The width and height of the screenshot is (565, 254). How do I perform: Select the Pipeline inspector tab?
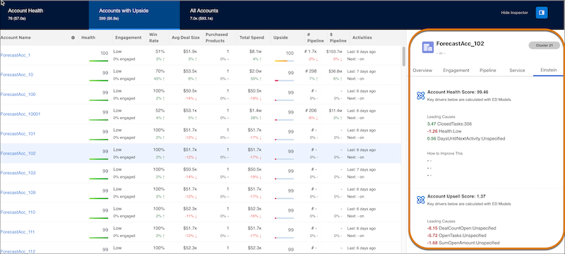click(x=487, y=71)
